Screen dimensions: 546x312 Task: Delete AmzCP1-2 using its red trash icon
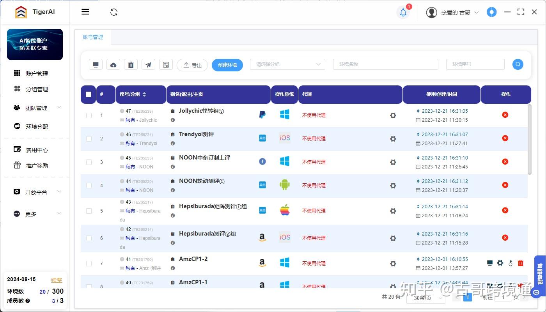(x=520, y=263)
